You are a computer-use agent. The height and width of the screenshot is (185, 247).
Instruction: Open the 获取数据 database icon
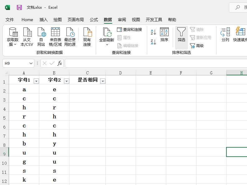(x=13, y=32)
